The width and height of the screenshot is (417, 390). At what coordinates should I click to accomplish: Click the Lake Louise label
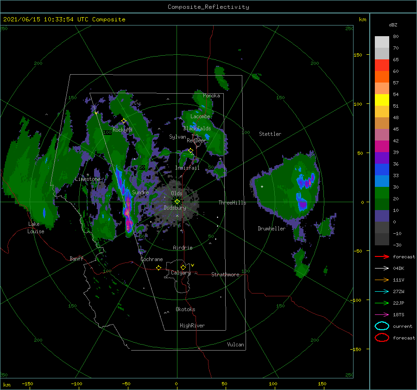pyautogui.click(x=36, y=228)
